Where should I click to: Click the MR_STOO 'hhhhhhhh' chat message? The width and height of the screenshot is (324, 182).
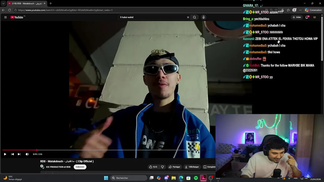coord(276,32)
